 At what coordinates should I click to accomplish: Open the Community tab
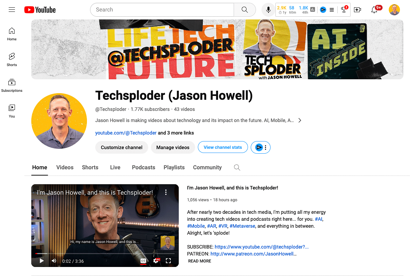(207, 168)
